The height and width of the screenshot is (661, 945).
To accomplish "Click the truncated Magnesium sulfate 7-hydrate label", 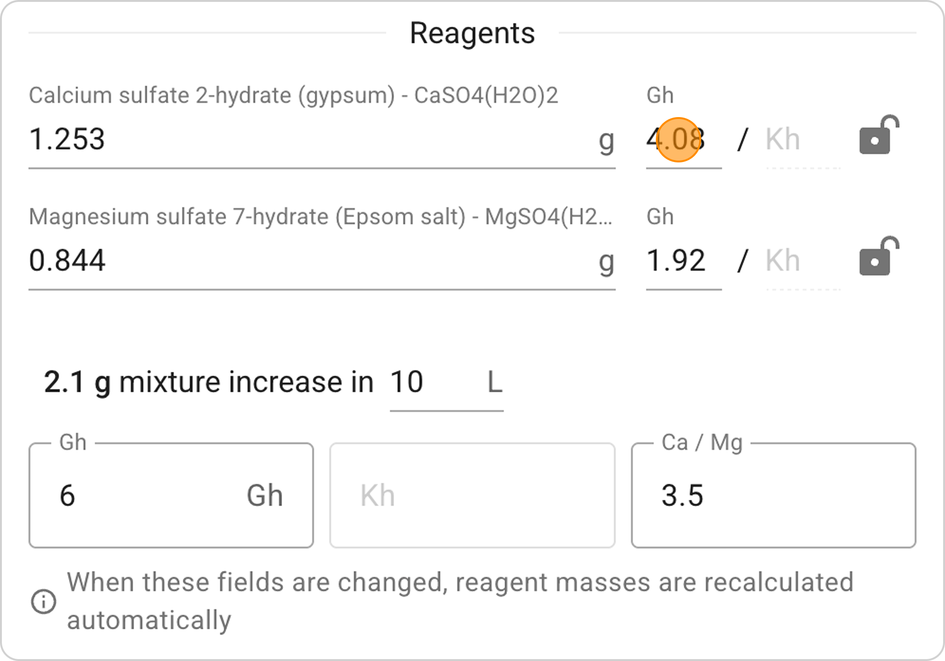I will point(320,217).
